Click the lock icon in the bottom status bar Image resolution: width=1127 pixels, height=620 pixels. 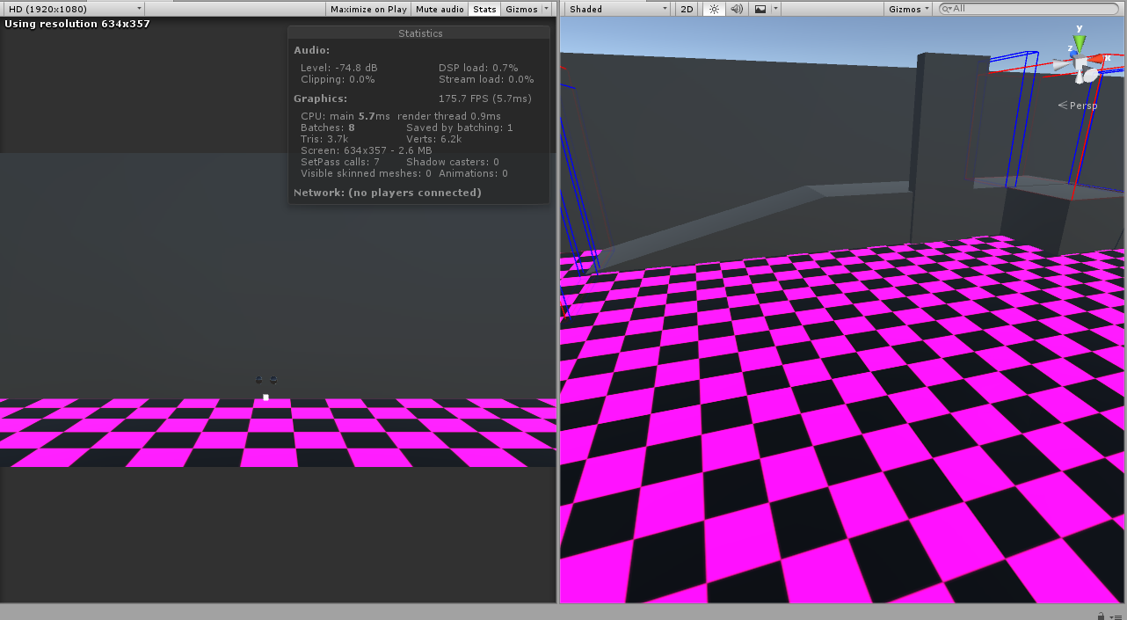click(x=1099, y=615)
